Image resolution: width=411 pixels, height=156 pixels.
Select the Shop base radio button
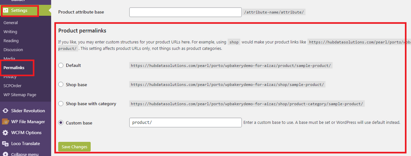(61, 85)
